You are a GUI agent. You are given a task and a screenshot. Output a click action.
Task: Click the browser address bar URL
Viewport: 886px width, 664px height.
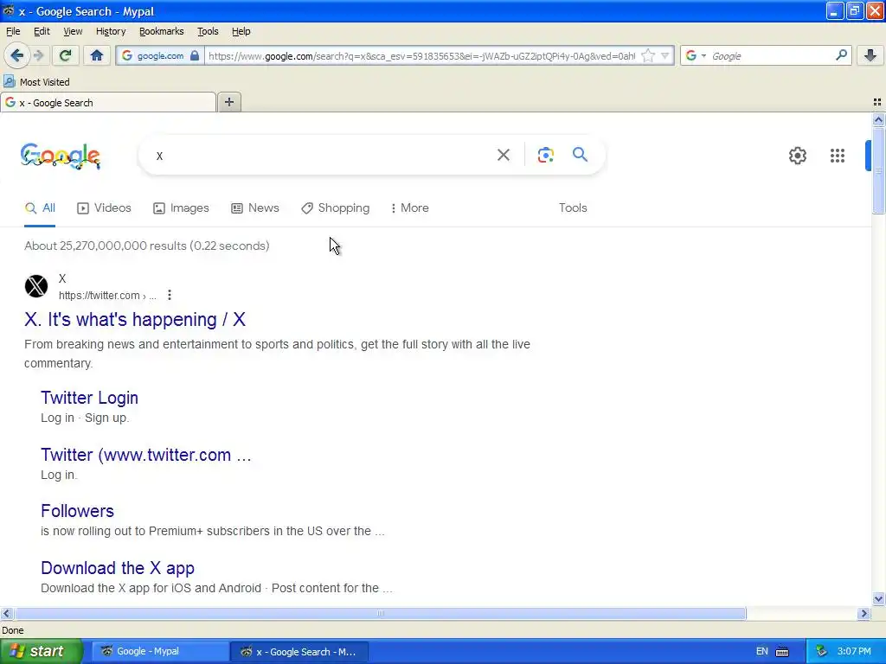(x=421, y=56)
